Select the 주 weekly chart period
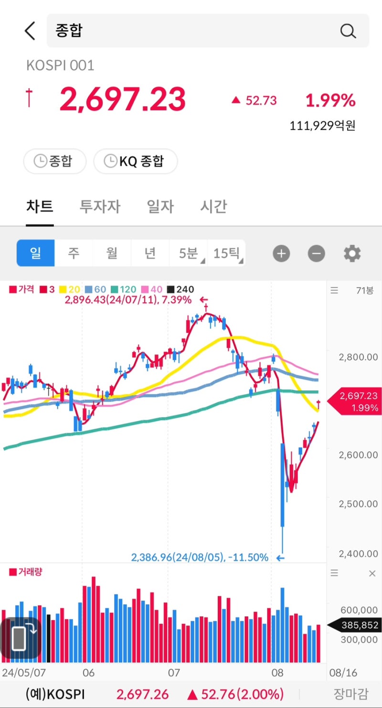382x708 pixels. pyautogui.click(x=74, y=253)
